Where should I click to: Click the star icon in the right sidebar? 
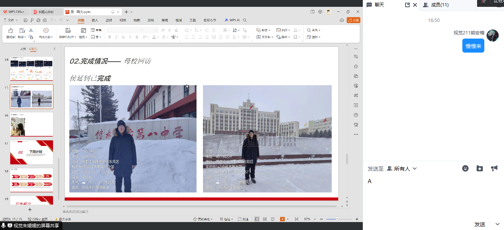(356, 66)
